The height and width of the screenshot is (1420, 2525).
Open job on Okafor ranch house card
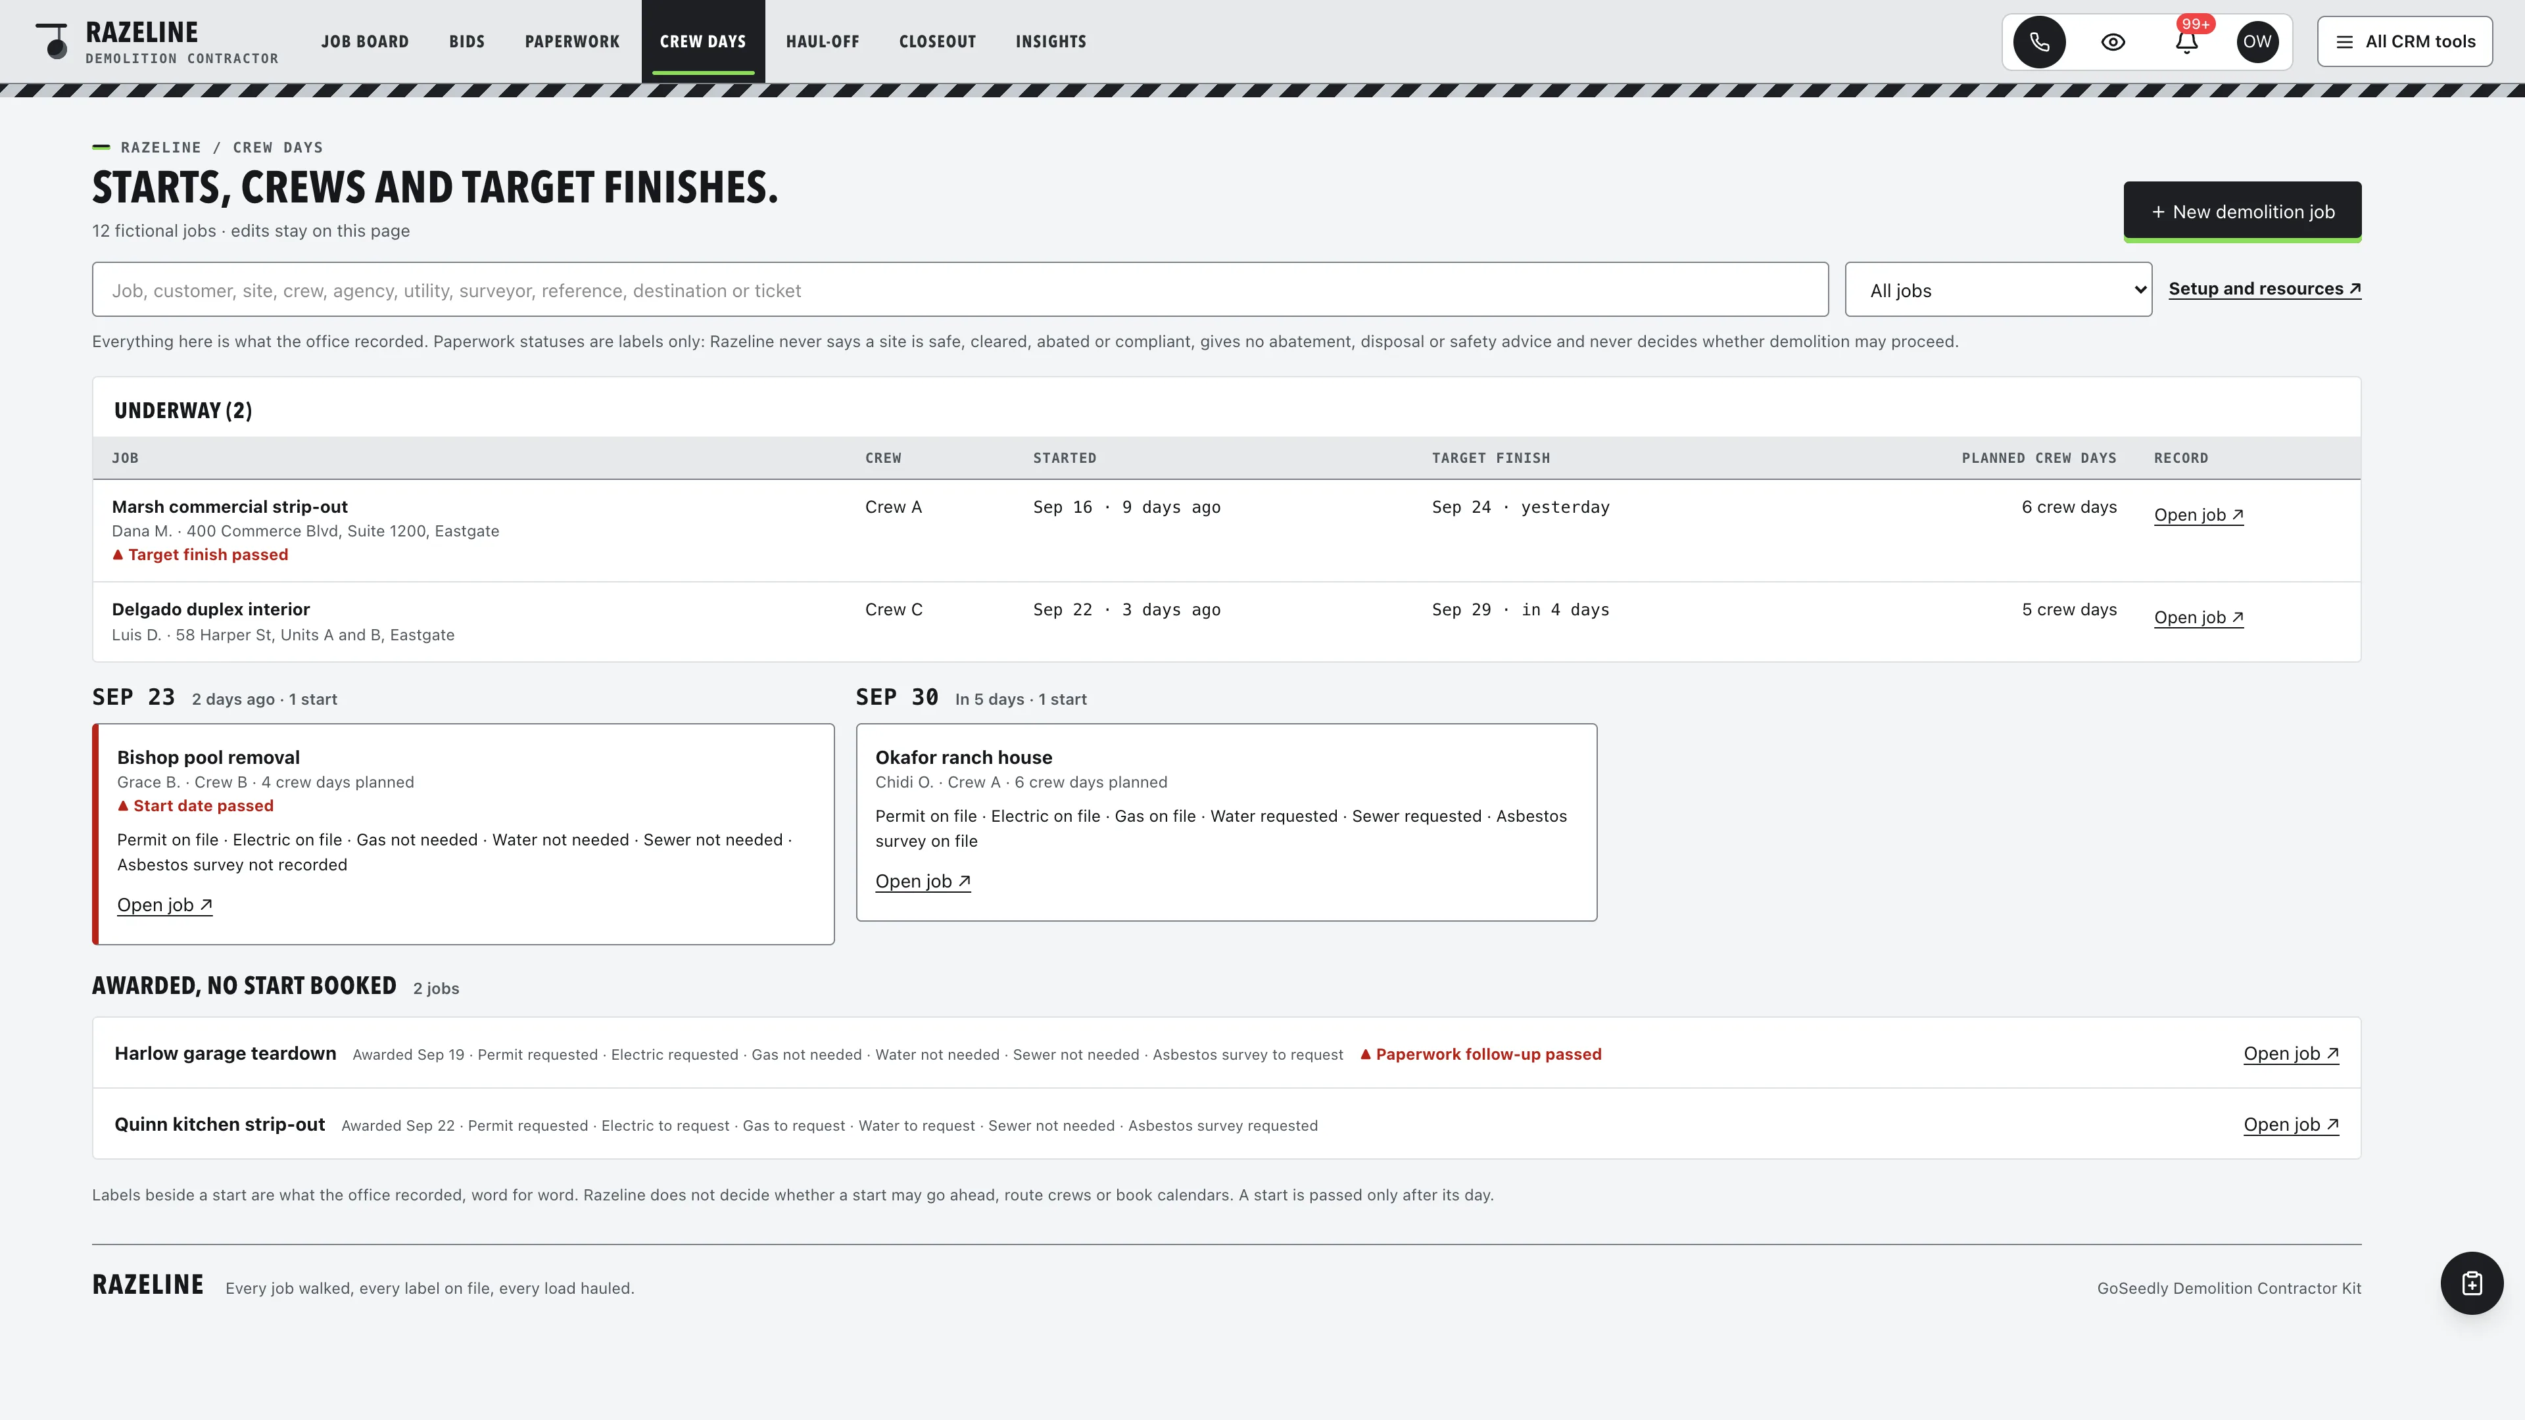coord(923,881)
